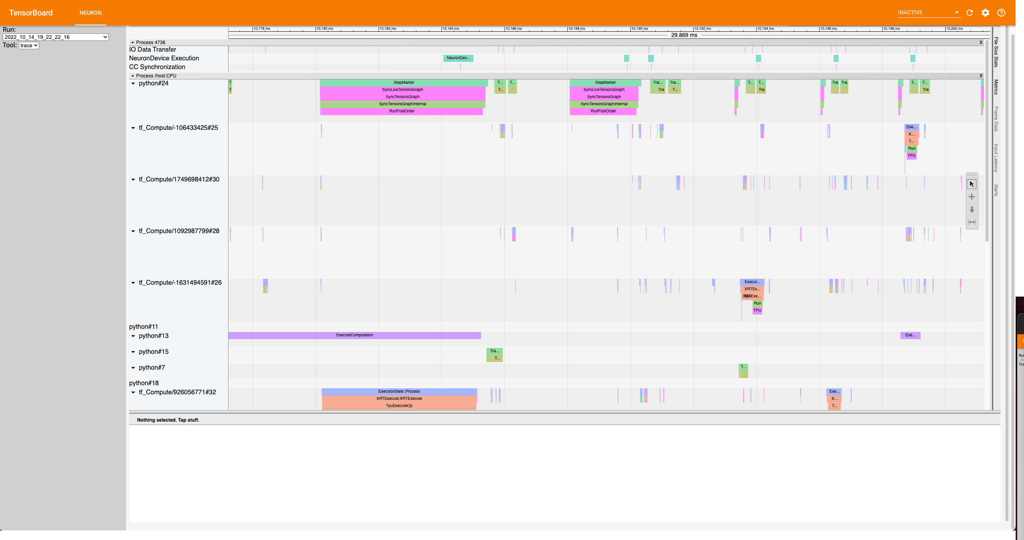Click the refresh data icon
The image size is (1024, 540).
970,13
